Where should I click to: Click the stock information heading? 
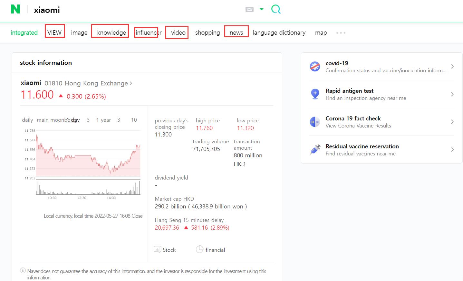tap(46, 63)
